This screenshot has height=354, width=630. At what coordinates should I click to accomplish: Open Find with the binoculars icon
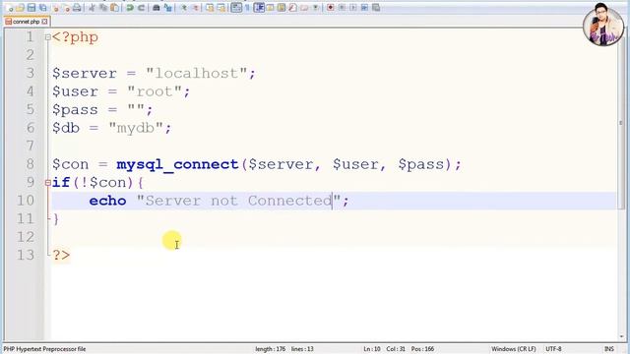click(x=157, y=8)
